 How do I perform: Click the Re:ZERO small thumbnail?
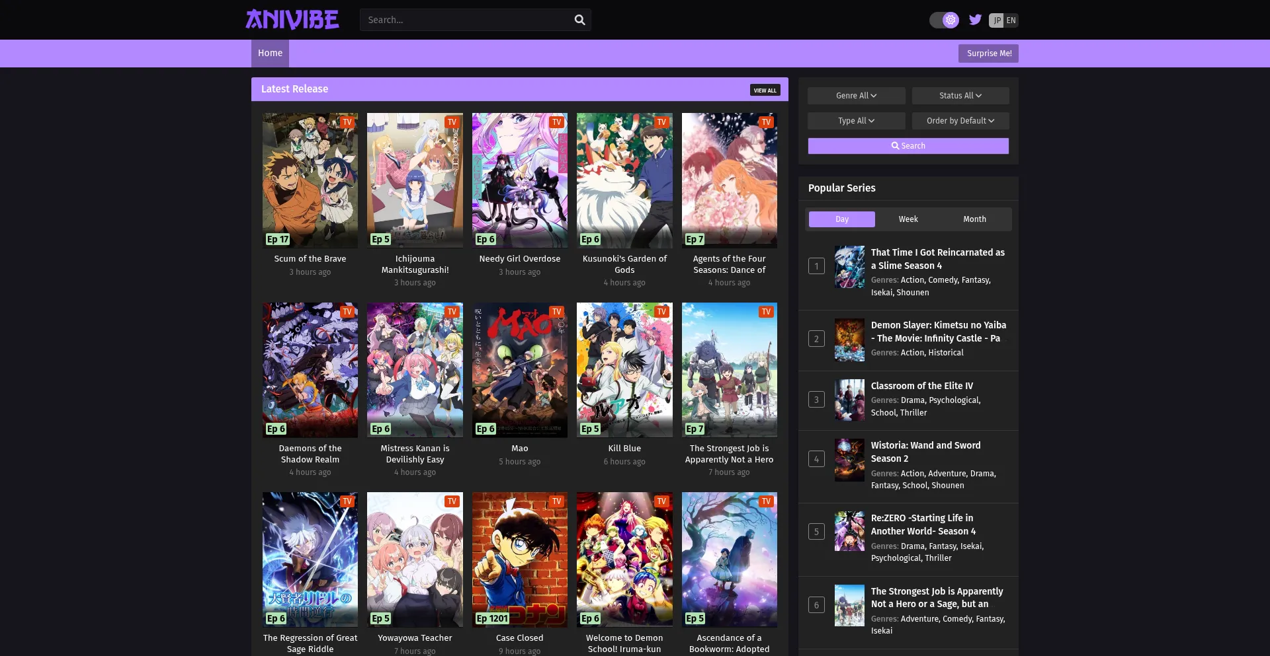point(849,532)
